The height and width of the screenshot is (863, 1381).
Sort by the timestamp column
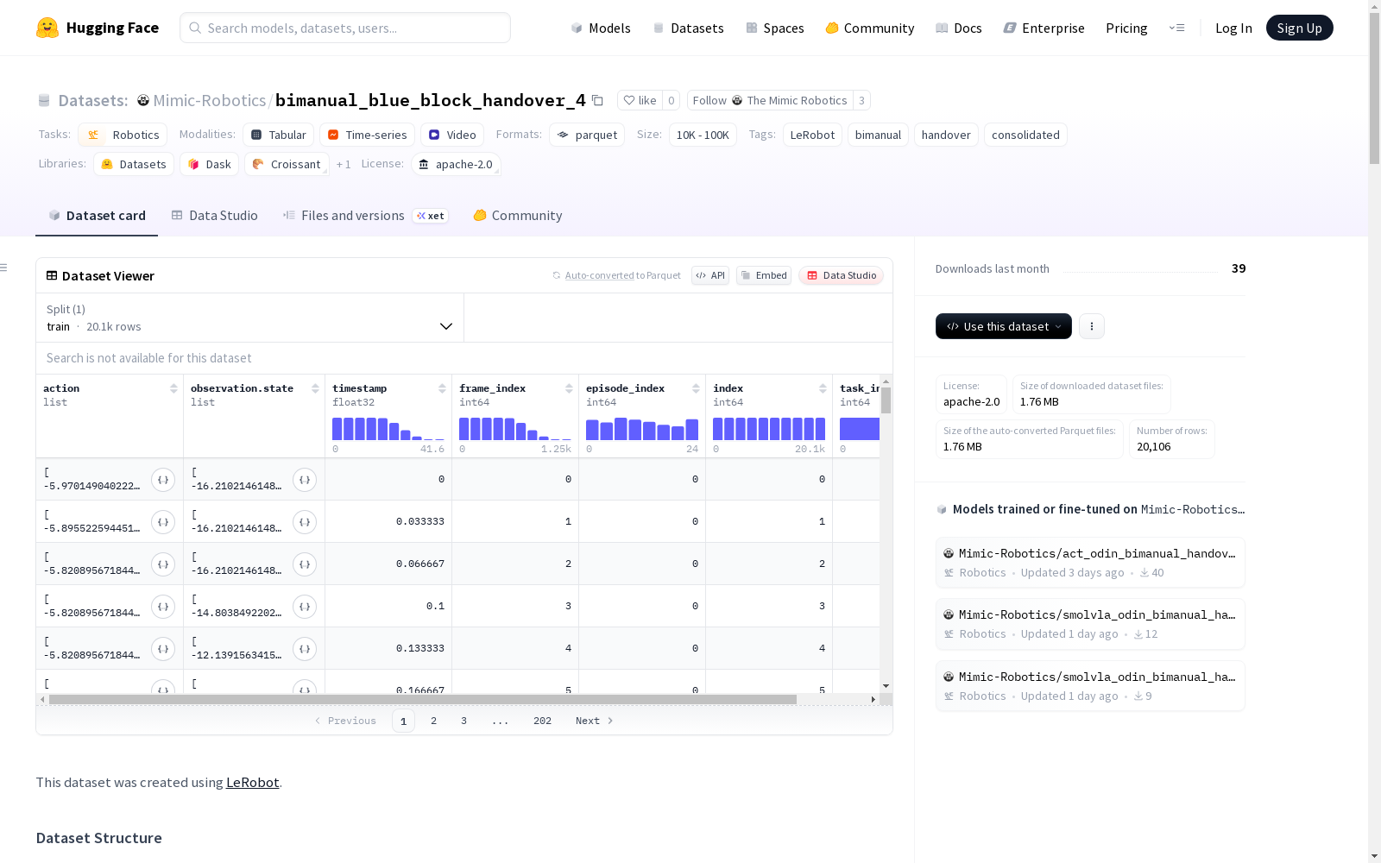(x=442, y=388)
